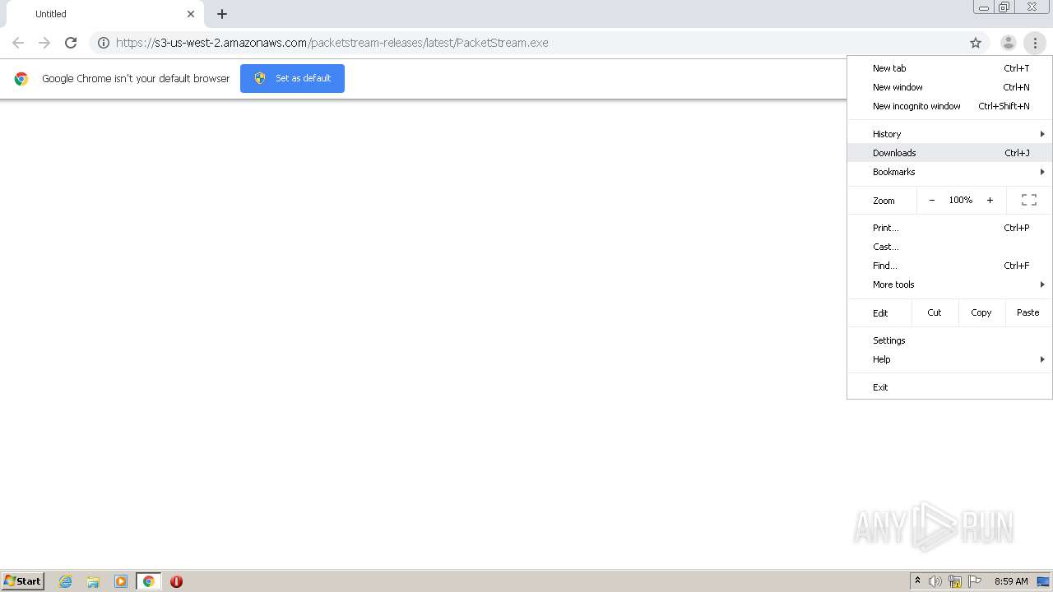1053x592 pixels.
Task: Select Cast... from the menu
Action: coord(950,247)
